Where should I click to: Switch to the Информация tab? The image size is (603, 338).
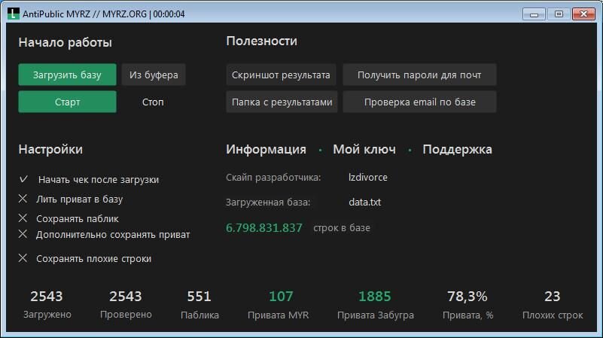point(266,149)
